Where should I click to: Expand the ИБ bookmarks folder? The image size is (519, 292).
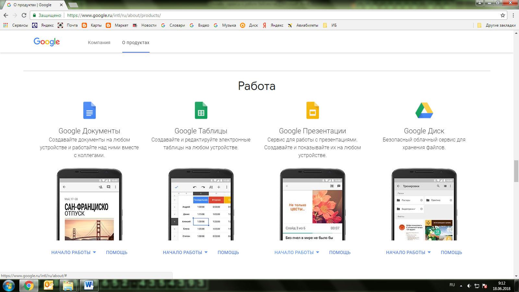tap(330, 25)
